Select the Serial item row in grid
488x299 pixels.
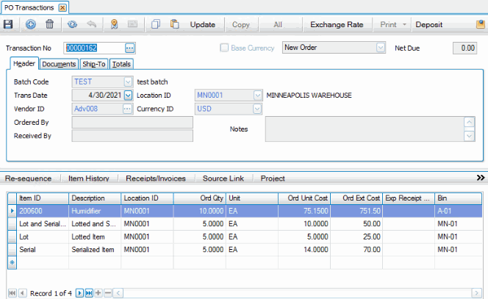click(44, 250)
